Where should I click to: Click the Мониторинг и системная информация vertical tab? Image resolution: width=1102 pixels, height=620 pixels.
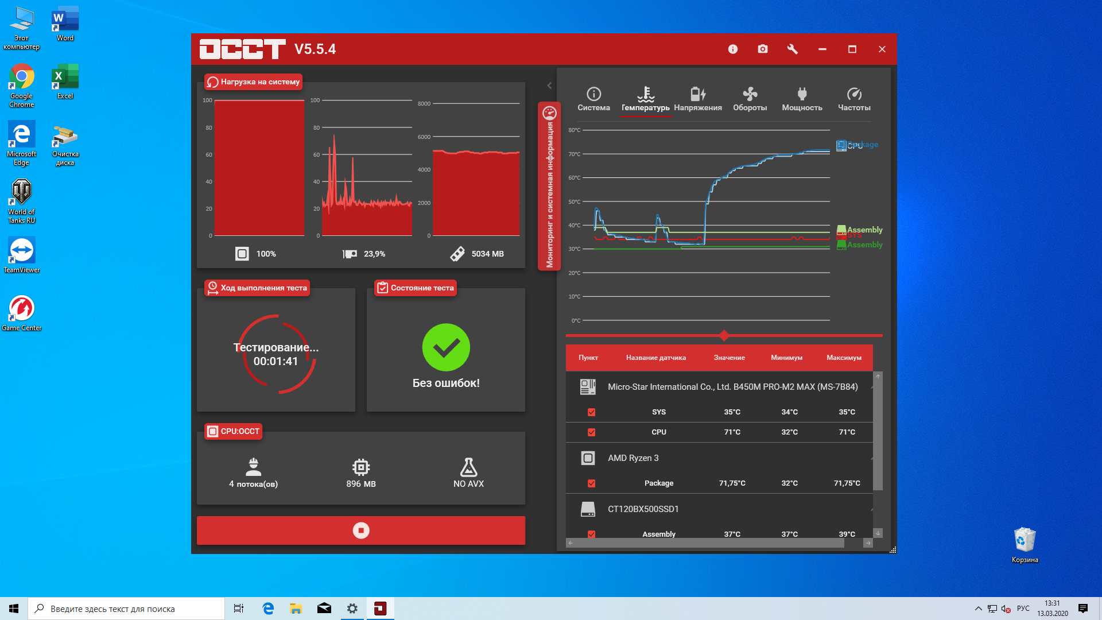(x=549, y=186)
